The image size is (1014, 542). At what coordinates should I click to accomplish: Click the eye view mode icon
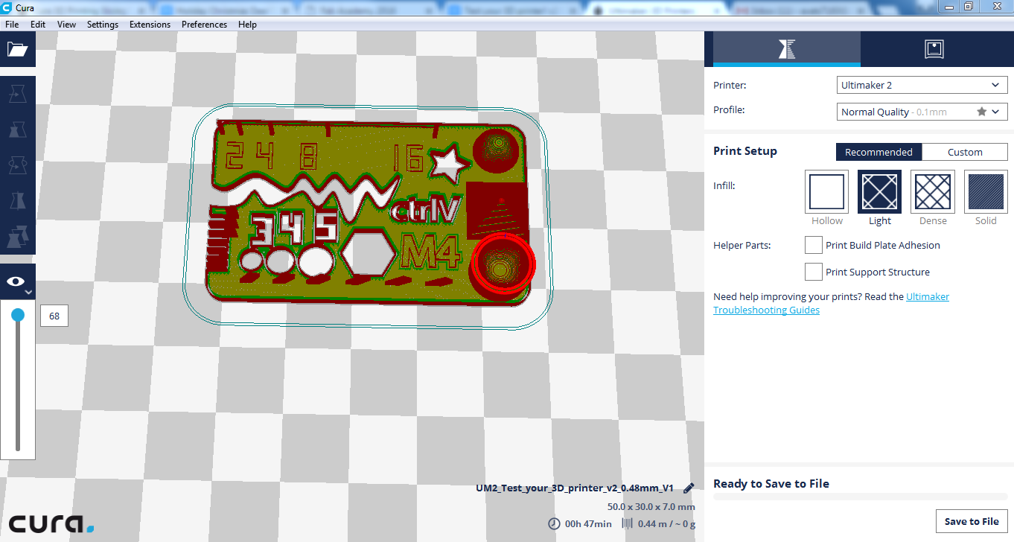pos(16,281)
